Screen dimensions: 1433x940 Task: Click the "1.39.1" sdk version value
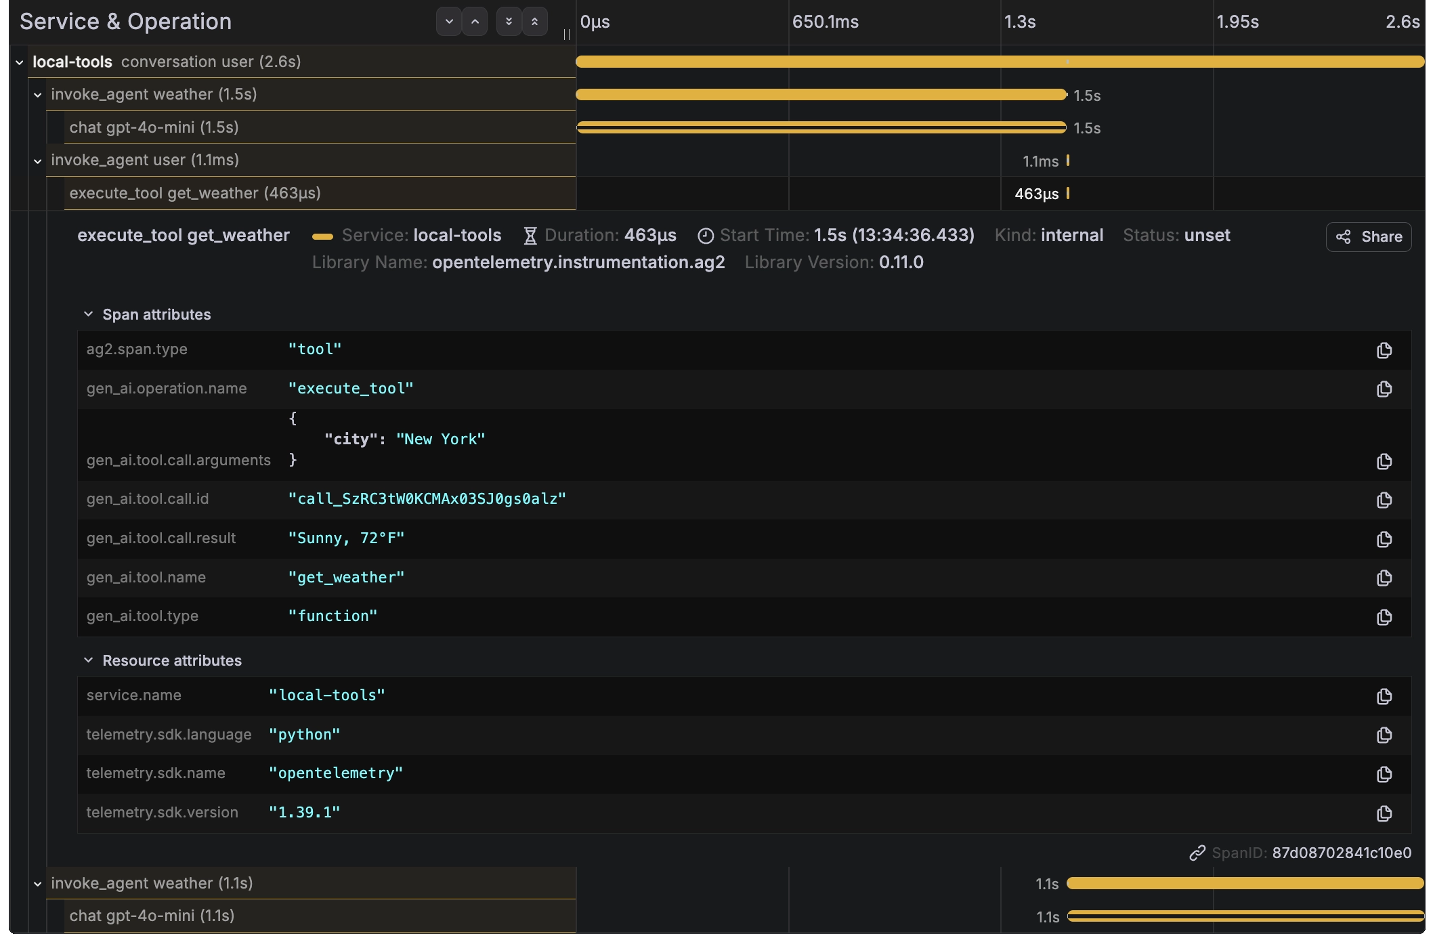pos(305,812)
